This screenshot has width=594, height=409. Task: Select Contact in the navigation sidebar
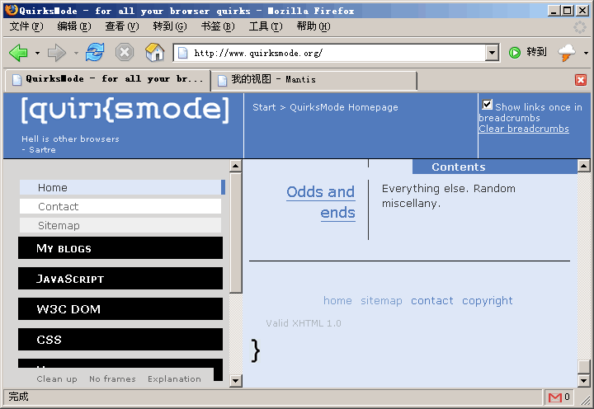tap(120, 206)
